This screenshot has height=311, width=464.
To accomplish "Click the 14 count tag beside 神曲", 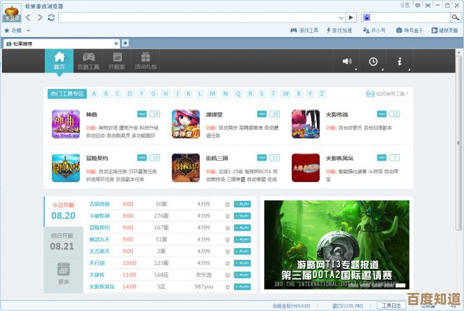I will click(x=155, y=114).
